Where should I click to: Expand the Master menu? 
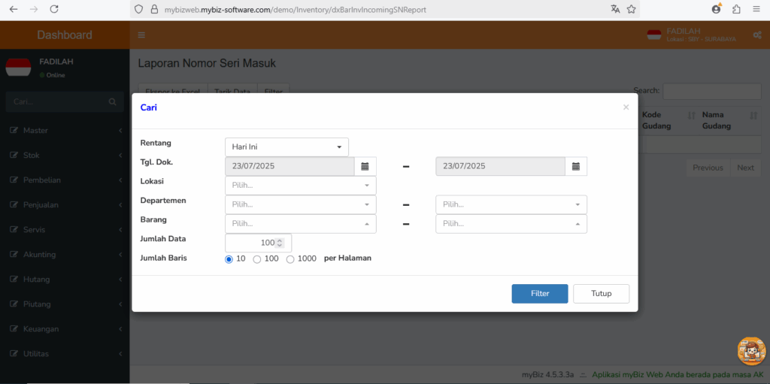[x=66, y=131]
